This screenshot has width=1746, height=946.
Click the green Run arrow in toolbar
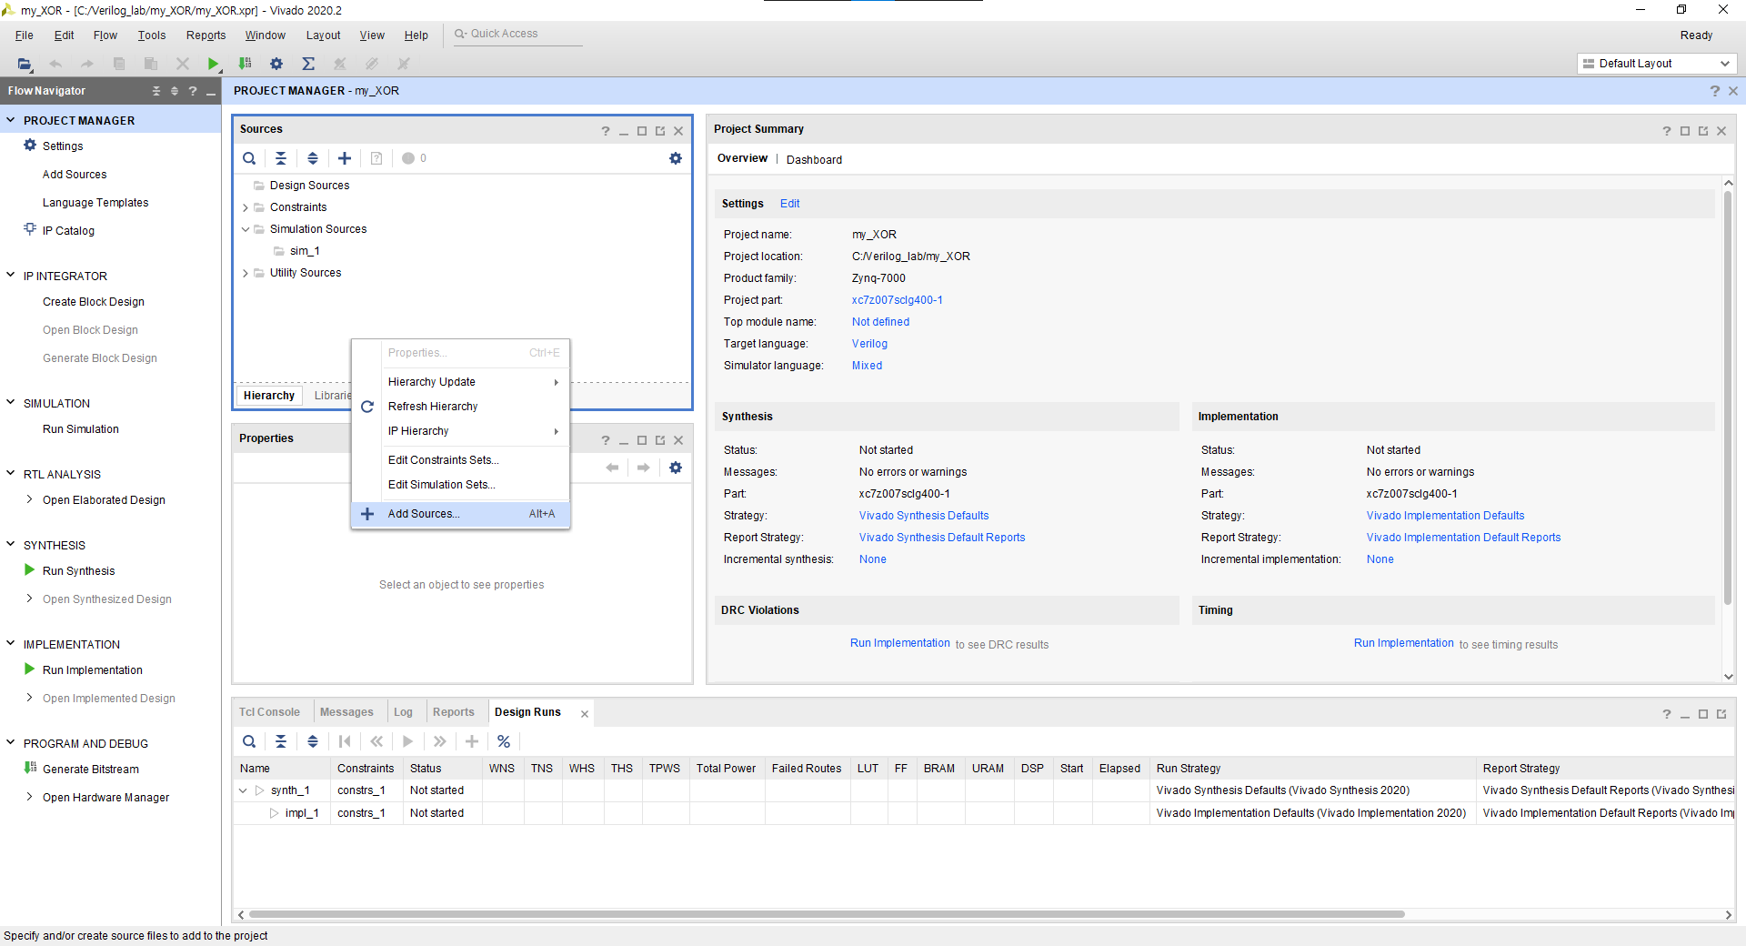click(x=213, y=64)
